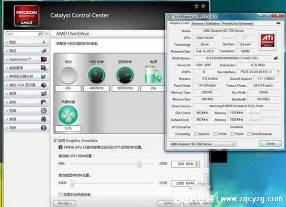286x207 pixels.
Task: Click the blue information sidebar icon
Action: tap(43, 127)
